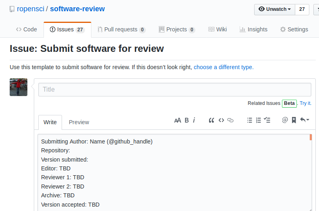Open the ropensci organization link
This screenshot has width=319, height=211.
click(x=31, y=9)
